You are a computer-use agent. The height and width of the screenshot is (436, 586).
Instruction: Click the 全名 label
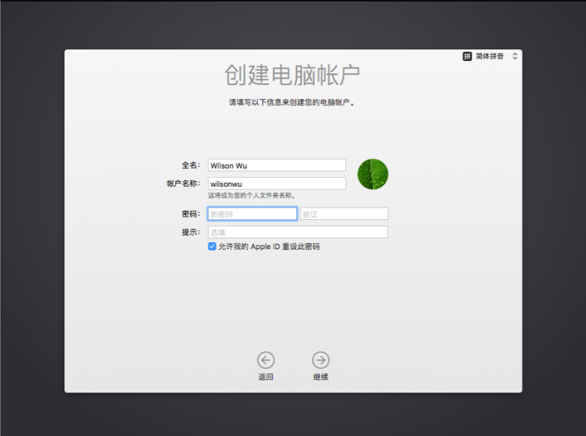pos(191,165)
